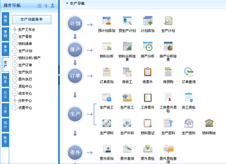
Task: Open the 生产派工 icon
Action: coord(107,97)
